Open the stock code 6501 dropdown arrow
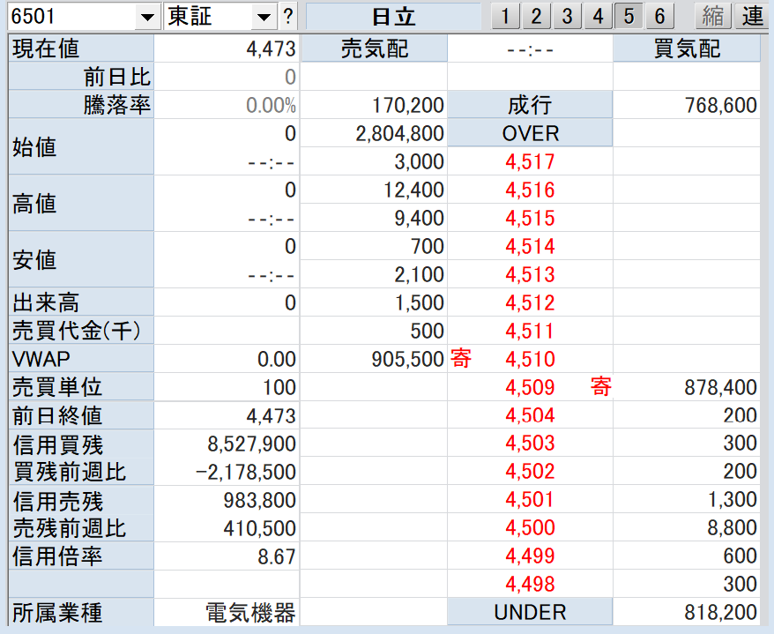Viewport: 774px width, 634px height. pos(146,17)
